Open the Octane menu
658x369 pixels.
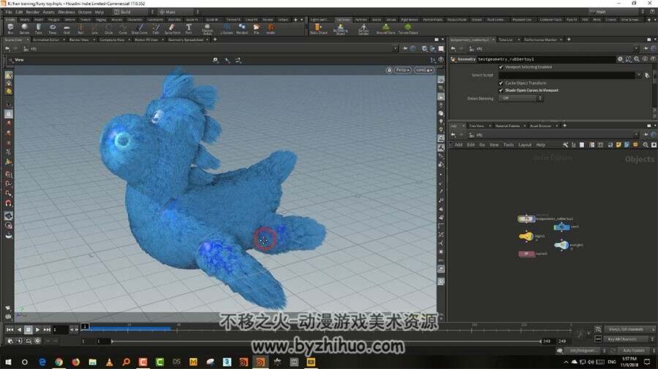point(85,12)
